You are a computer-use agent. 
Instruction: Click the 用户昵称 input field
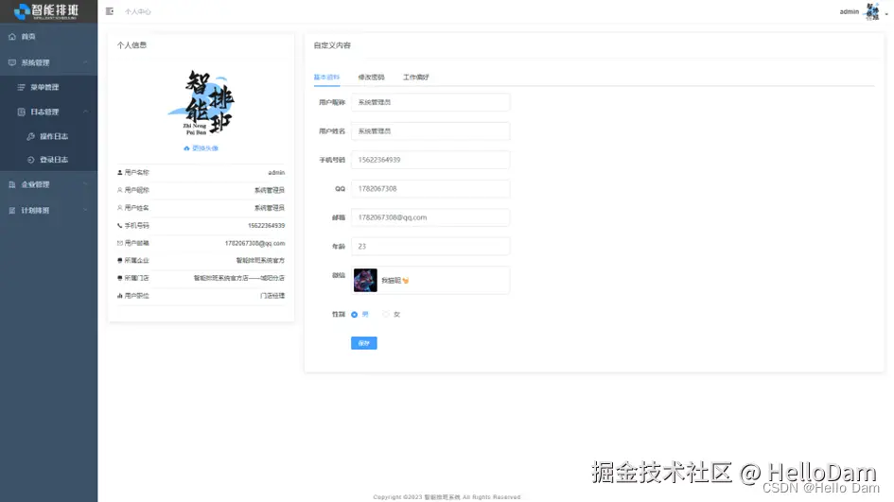430,102
